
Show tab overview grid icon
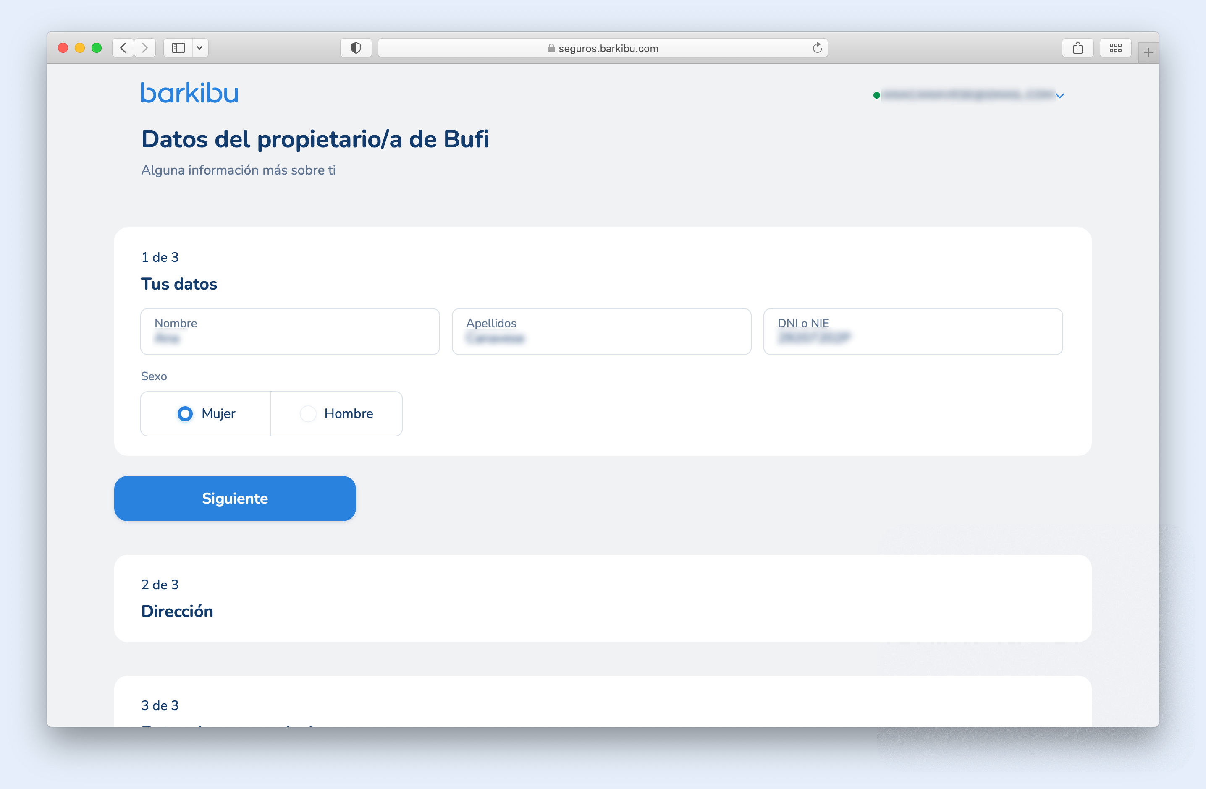click(1115, 48)
